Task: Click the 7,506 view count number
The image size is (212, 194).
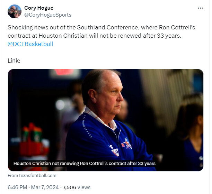Action: 70,187
